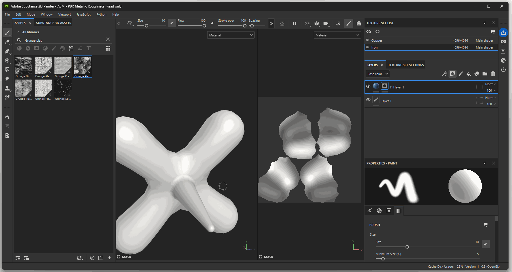Select the Smudge tool
Image resolution: width=512 pixels, height=272 pixels.
coord(7,79)
